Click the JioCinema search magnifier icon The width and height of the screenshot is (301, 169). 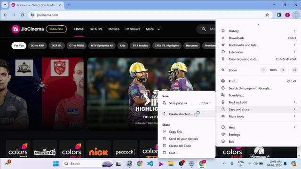(x=204, y=29)
